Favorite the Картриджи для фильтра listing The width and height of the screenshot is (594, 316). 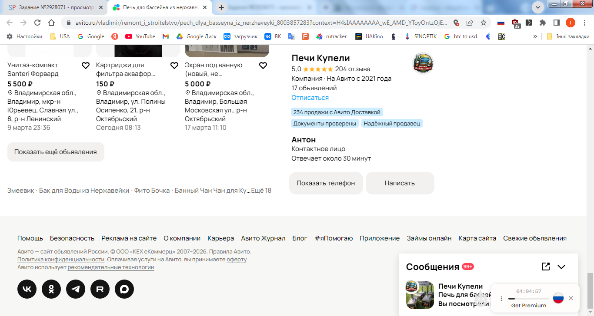click(174, 66)
